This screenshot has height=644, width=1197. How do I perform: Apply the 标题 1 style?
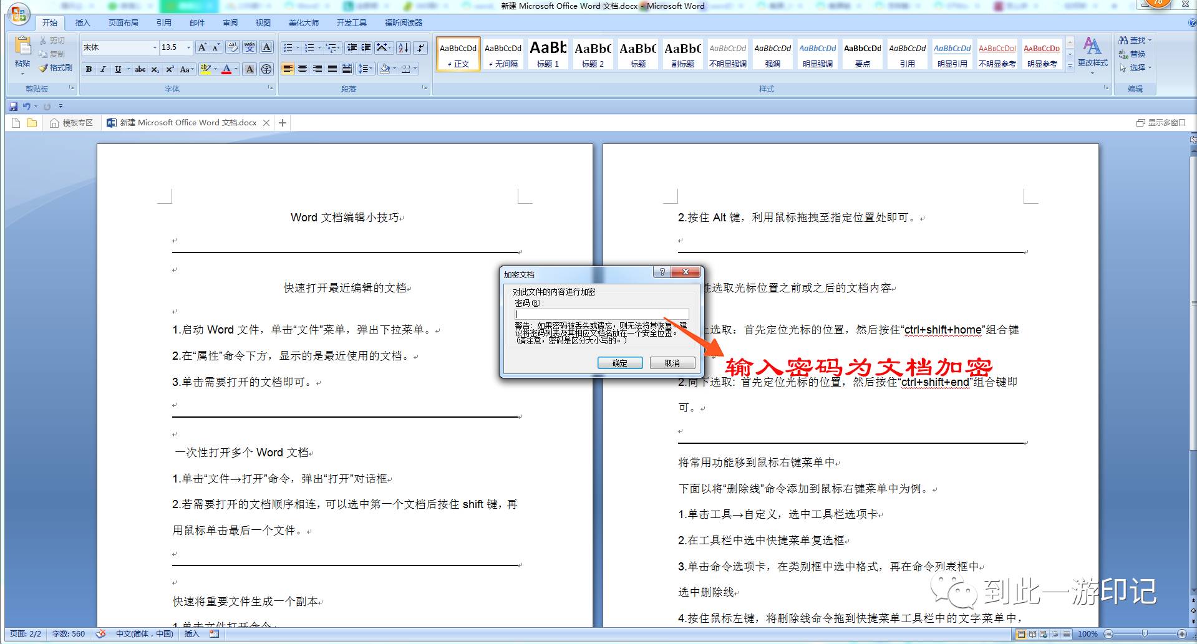548,53
